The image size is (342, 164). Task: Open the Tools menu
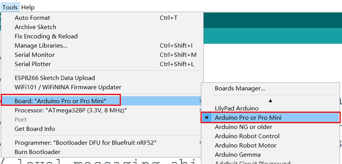click(x=10, y=7)
